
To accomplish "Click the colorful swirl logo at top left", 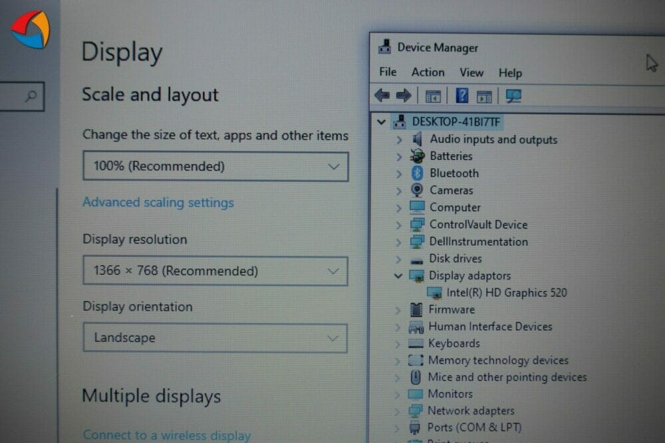I will pos(31,29).
